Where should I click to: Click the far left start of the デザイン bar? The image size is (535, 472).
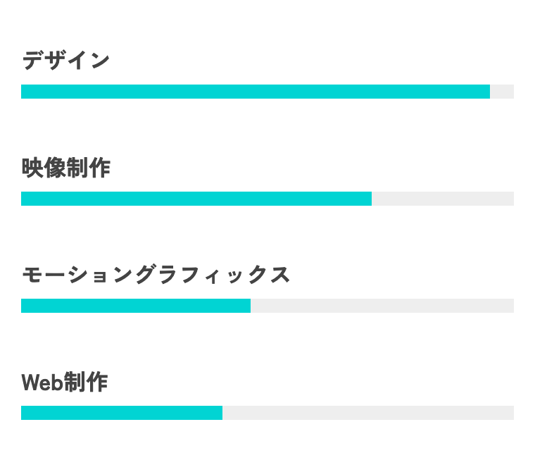[23, 92]
